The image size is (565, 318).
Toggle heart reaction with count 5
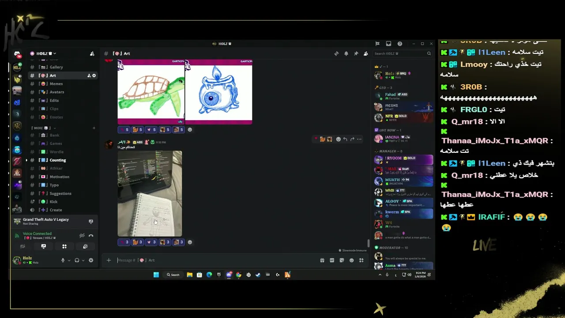pyautogui.click(x=151, y=129)
